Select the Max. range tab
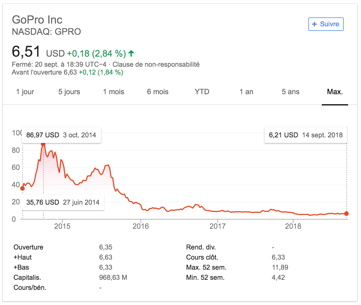This screenshot has width=361, height=305. pyautogui.click(x=335, y=92)
